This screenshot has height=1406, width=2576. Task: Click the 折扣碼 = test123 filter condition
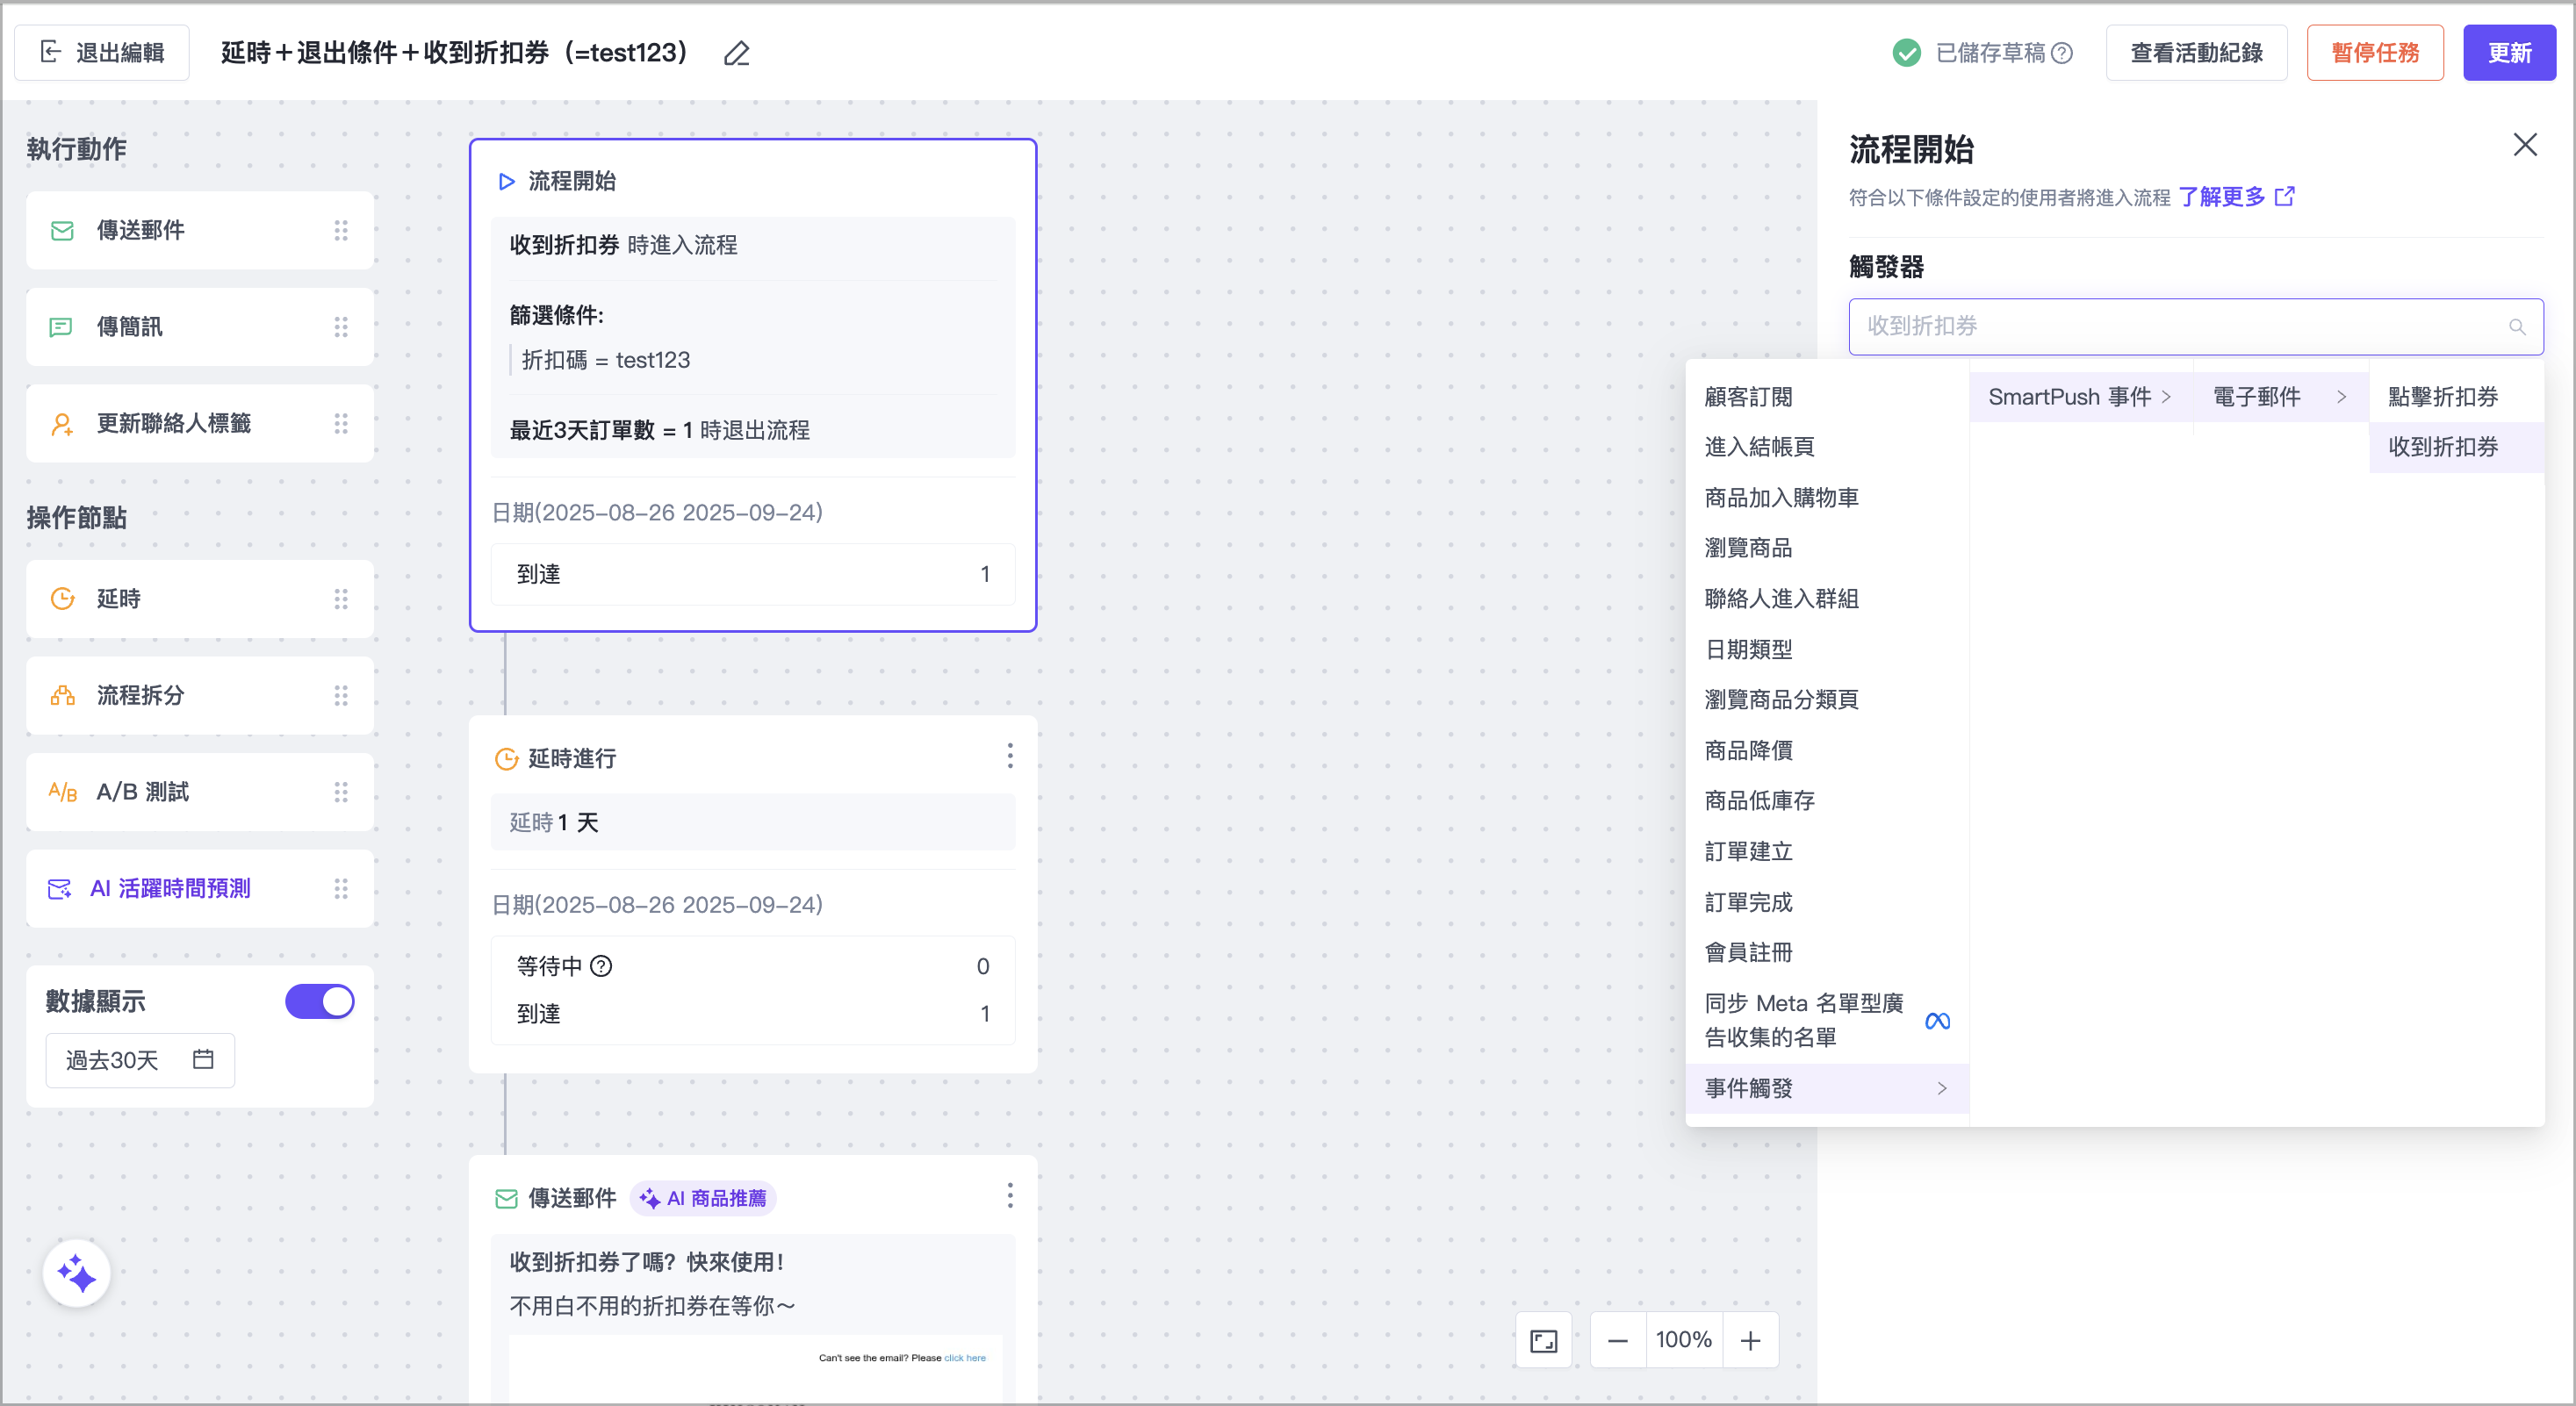[606, 360]
